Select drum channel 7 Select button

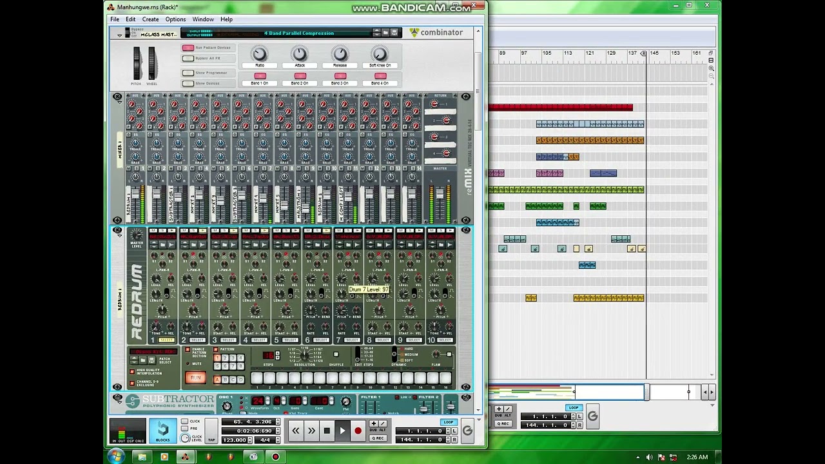[x=352, y=340]
